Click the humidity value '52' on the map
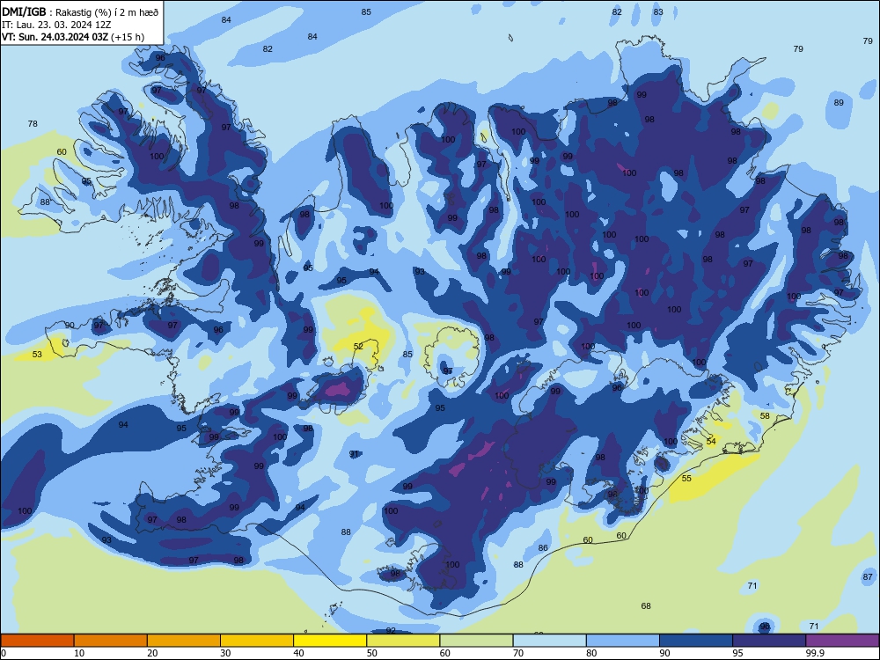Viewport: 880px width, 660px height. (358, 346)
